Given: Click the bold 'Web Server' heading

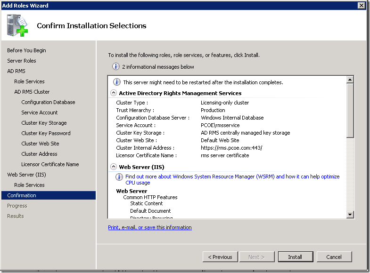Looking at the screenshot, I should [132, 191].
